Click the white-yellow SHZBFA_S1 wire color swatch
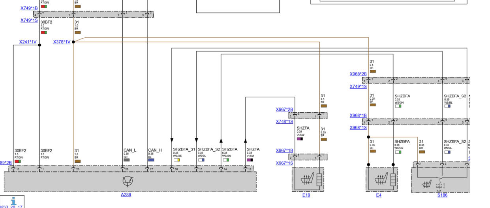The height and width of the screenshot is (208, 490). [x=176, y=160]
